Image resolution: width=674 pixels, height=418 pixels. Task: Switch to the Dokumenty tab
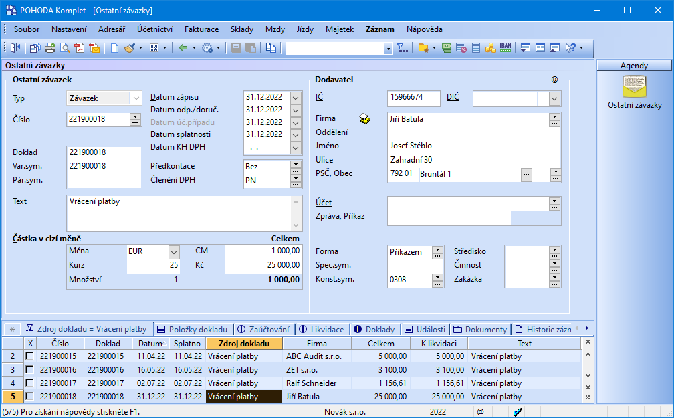point(480,330)
